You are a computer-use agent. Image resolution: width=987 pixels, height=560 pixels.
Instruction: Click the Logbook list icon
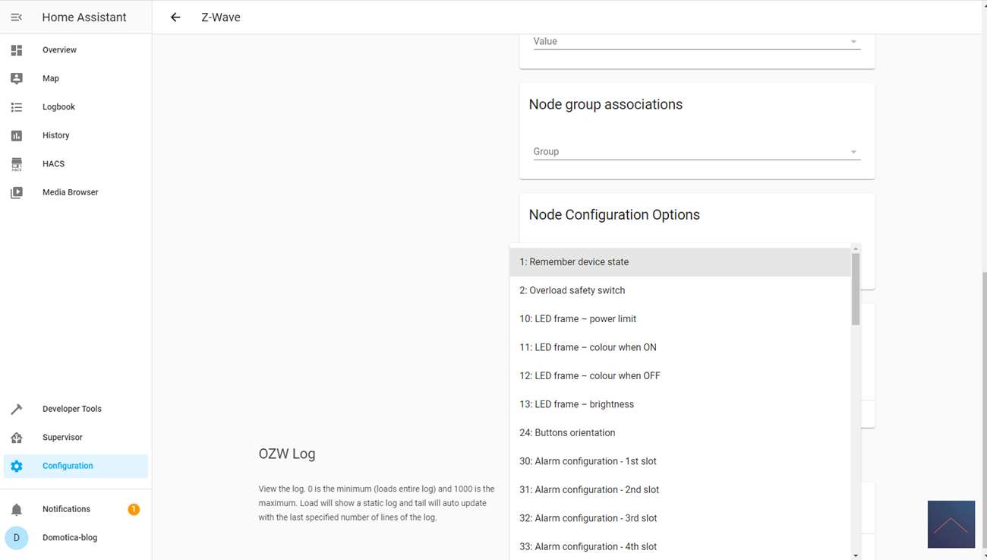point(17,107)
